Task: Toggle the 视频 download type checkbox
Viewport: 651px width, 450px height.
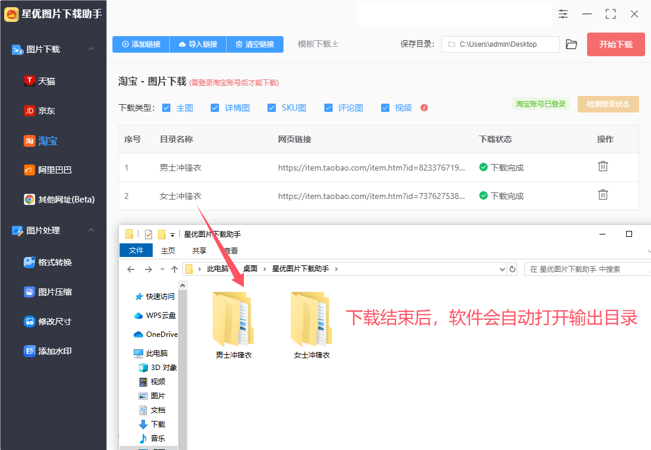Action: 385,108
